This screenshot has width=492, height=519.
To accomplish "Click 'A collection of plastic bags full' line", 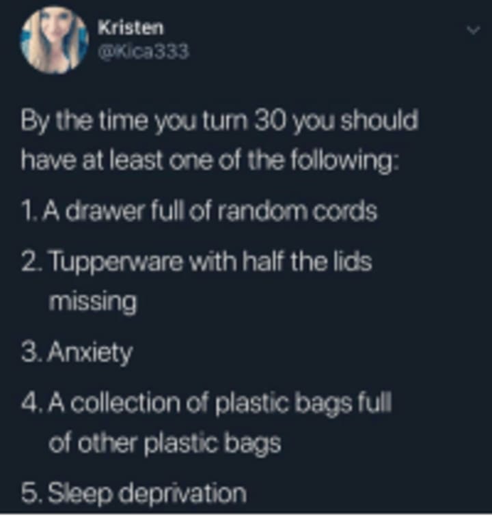I will [206, 404].
